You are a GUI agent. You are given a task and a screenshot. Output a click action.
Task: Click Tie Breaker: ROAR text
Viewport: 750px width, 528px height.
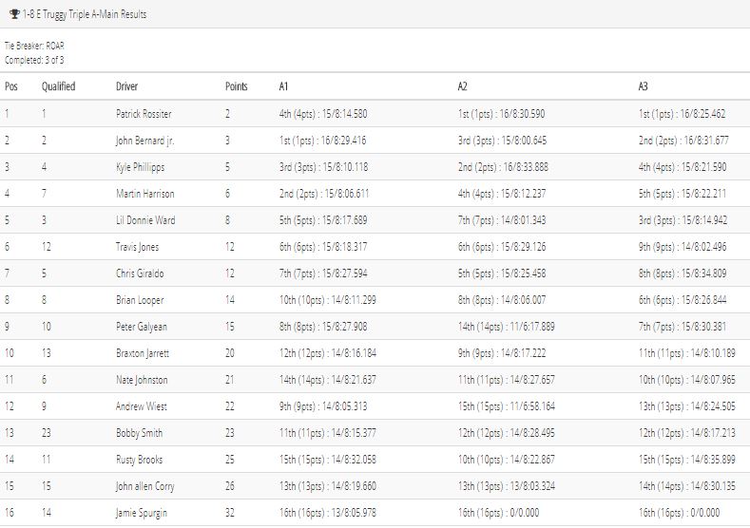point(34,46)
